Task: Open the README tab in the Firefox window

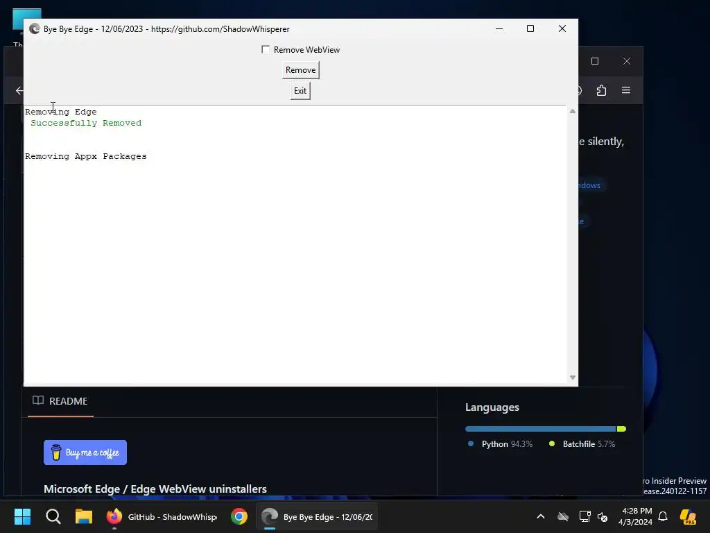Action: coord(60,401)
